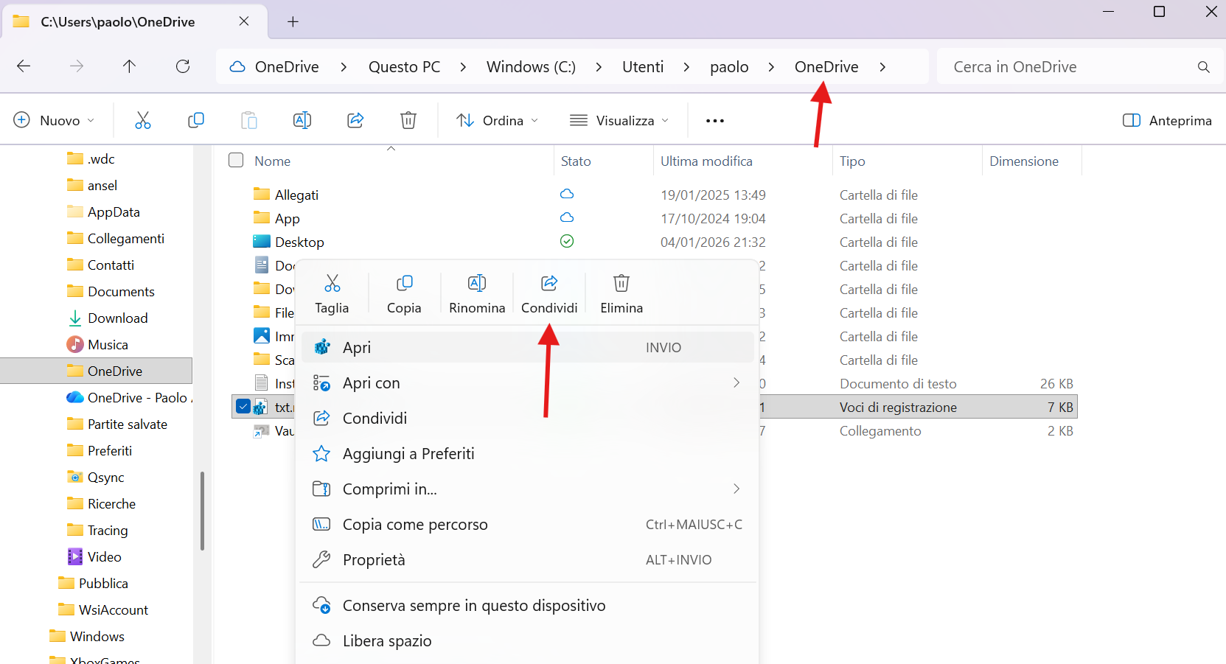This screenshot has width=1226, height=664.
Task: Uncheck the selected txt file checkbox
Action: [243, 406]
